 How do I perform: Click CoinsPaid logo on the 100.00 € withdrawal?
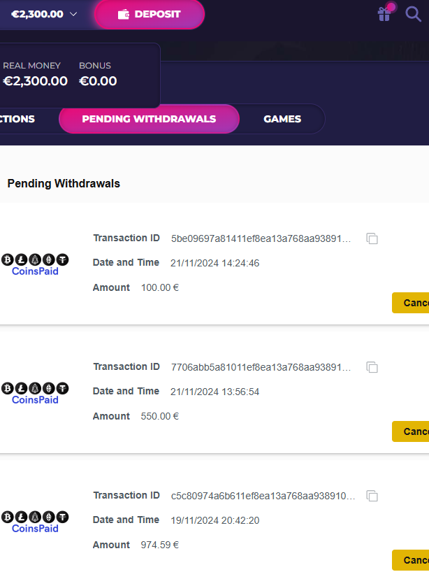[x=35, y=264]
